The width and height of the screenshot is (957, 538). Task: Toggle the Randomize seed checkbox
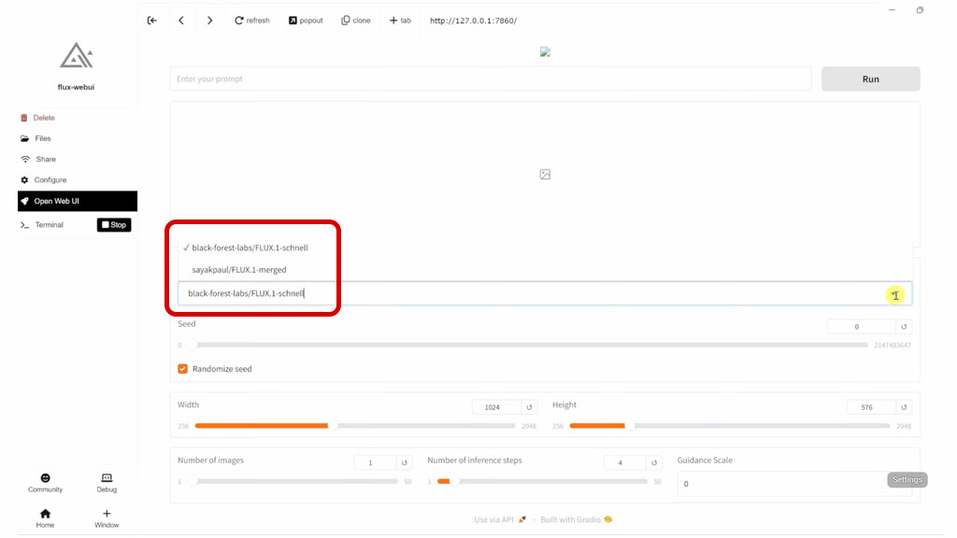(x=182, y=369)
